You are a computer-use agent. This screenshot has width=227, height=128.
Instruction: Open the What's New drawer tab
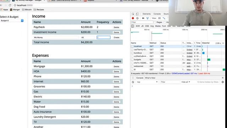pyautogui.click(x=150, y=78)
